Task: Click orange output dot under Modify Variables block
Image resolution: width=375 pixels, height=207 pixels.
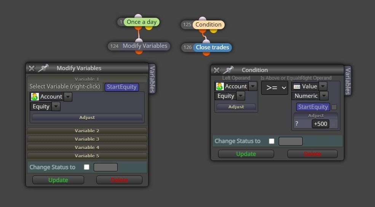Action: point(139,52)
